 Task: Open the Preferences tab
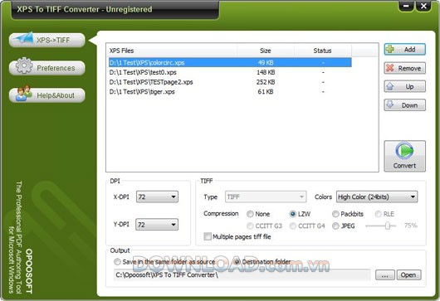(x=46, y=68)
